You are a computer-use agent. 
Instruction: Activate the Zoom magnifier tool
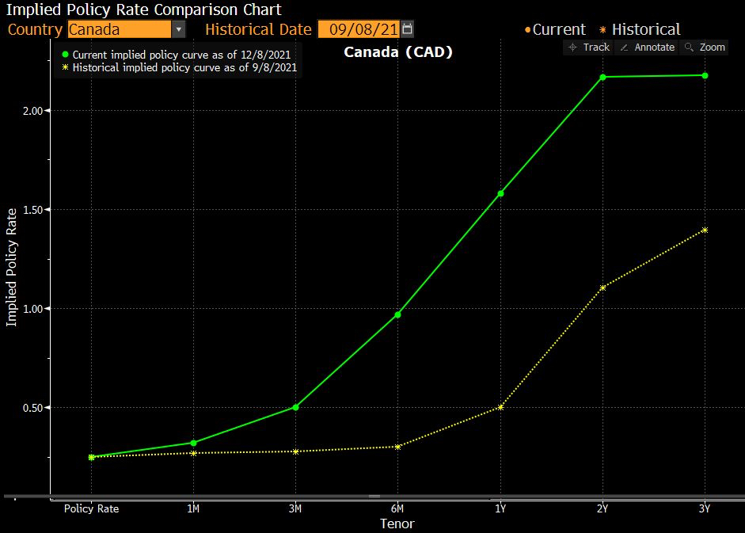705,48
